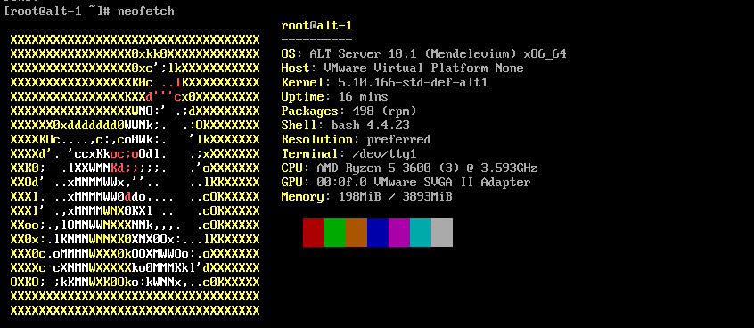Click the light gray color block

point(442,233)
